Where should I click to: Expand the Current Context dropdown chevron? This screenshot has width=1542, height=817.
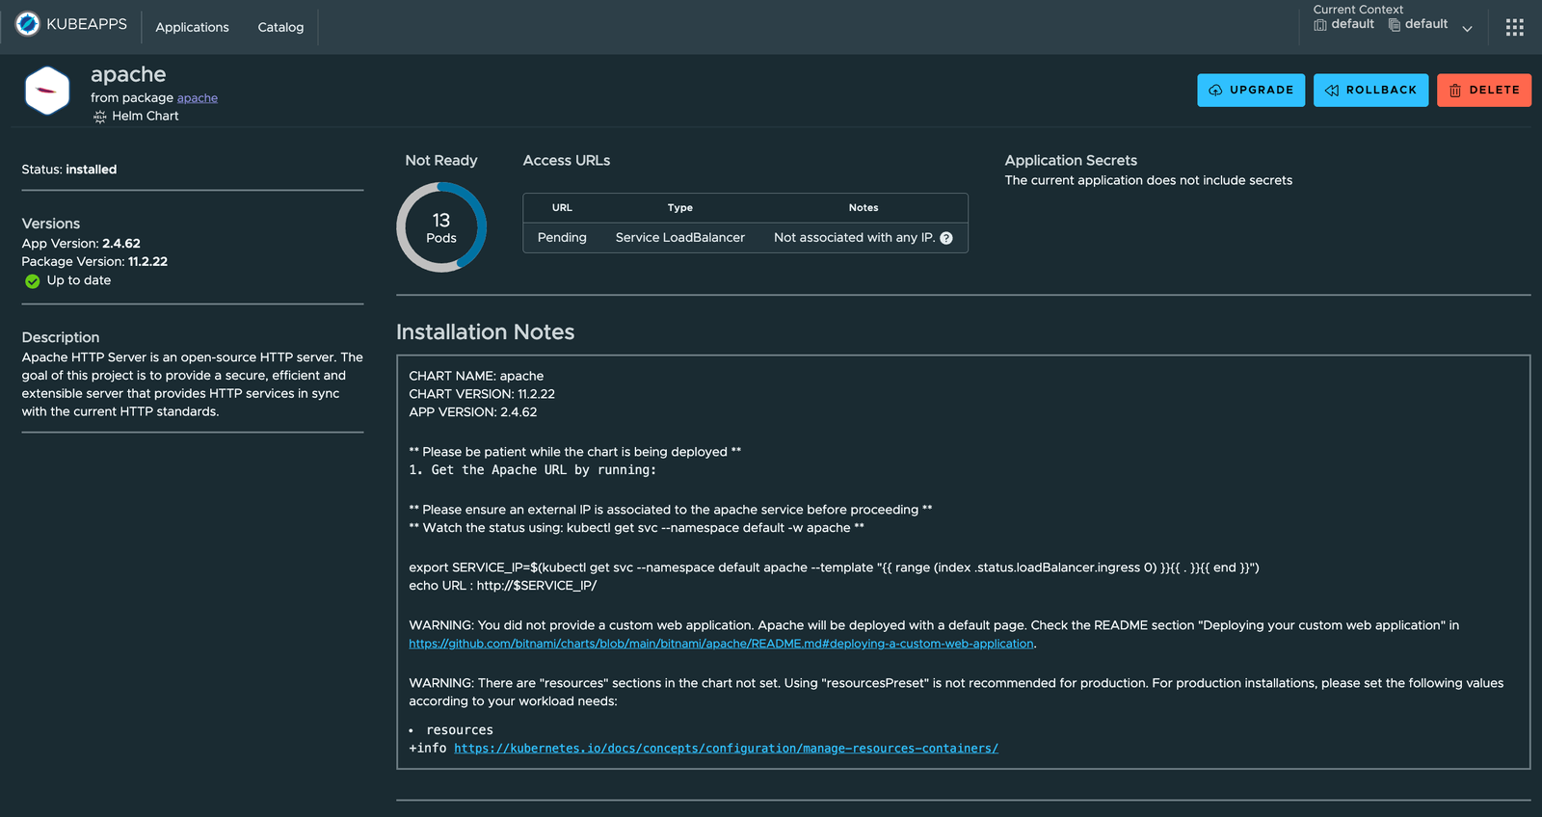(x=1467, y=29)
